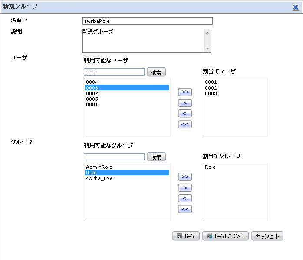Move selected user right with > arrow
This screenshot has width=303, height=260.
pos(185,103)
